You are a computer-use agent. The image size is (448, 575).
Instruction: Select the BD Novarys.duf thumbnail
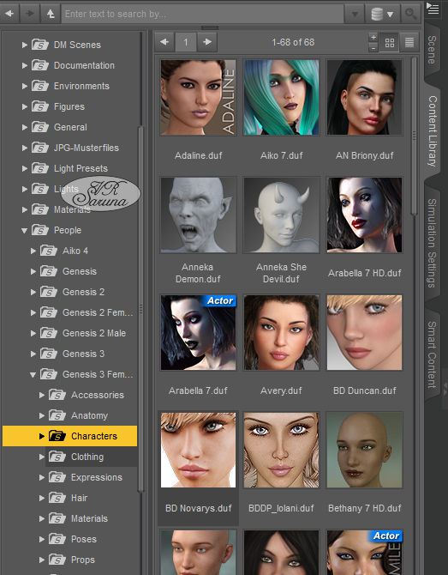pos(199,451)
